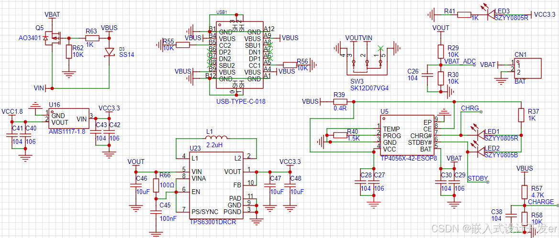Click the 100Ω resistor value

167,185
